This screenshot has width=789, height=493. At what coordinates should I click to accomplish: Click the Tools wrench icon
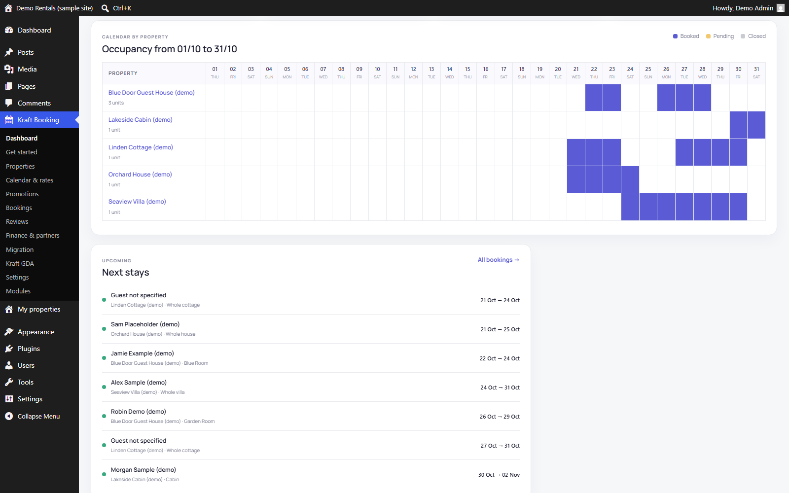tap(9, 382)
